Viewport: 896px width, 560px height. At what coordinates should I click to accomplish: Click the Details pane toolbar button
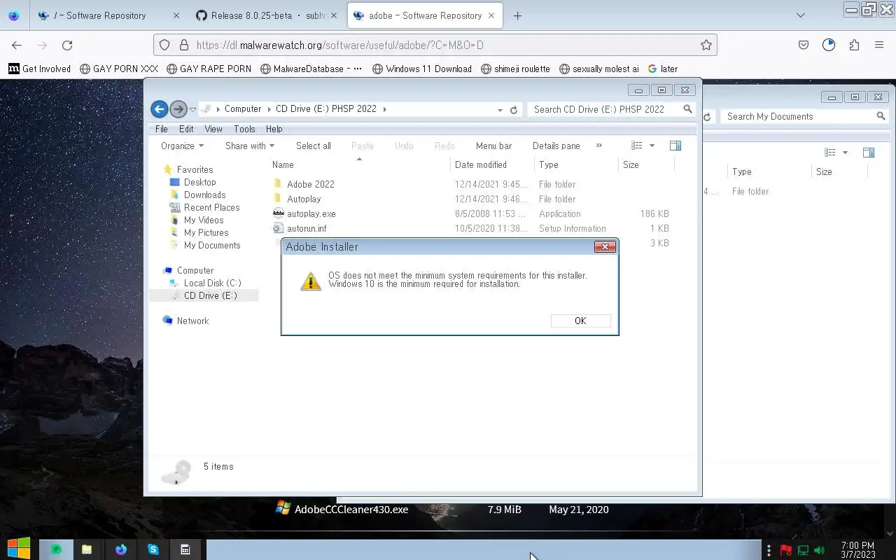pyautogui.click(x=556, y=146)
